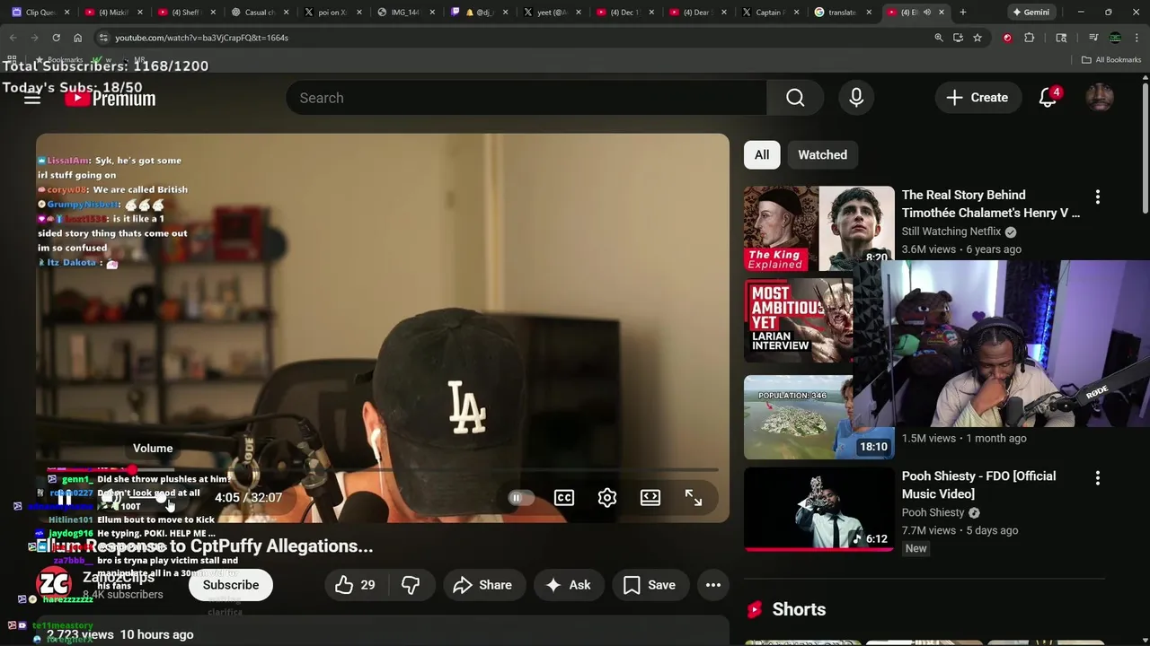Click the red extension icon in toolbar
Screen dimensions: 1150x646
pyautogui.click(x=1007, y=38)
